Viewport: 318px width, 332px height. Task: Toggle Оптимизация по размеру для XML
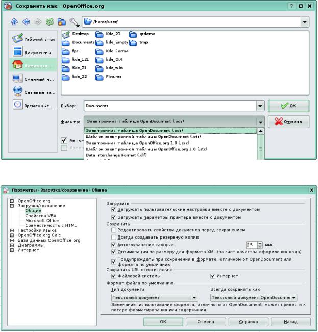[114, 252]
